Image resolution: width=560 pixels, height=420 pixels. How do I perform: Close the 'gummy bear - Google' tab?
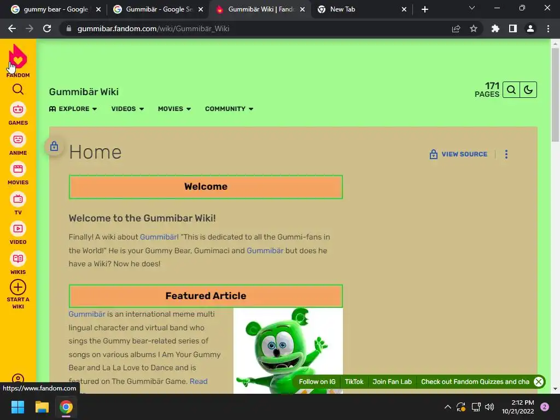(x=98, y=9)
